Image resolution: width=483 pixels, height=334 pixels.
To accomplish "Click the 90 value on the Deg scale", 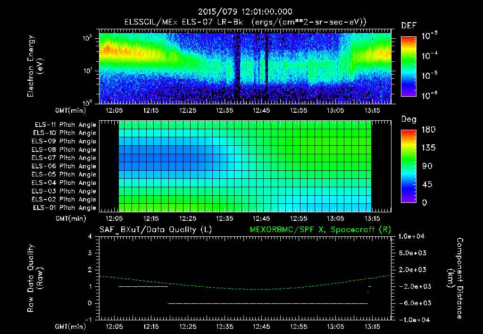I will (x=427, y=167).
